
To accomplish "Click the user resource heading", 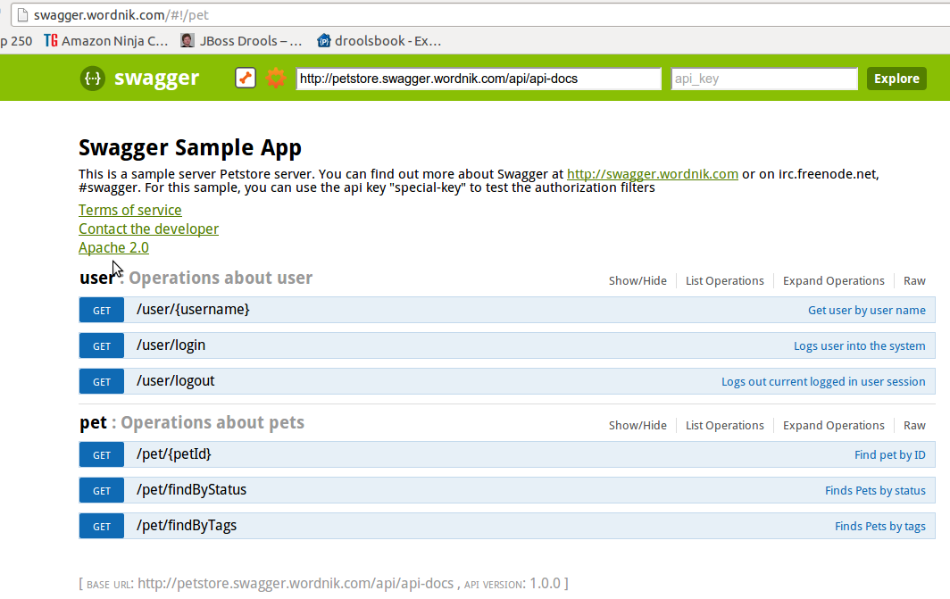I will (96, 278).
